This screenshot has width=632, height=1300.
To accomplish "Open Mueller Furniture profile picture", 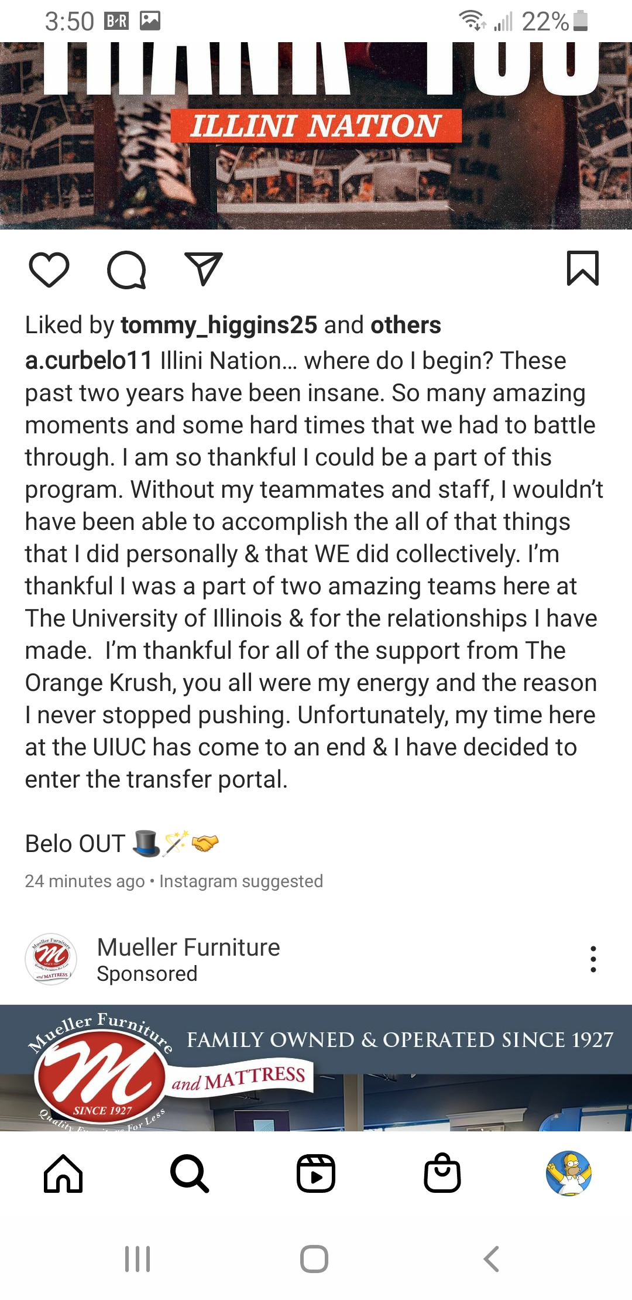I will (x=51, y=959).
